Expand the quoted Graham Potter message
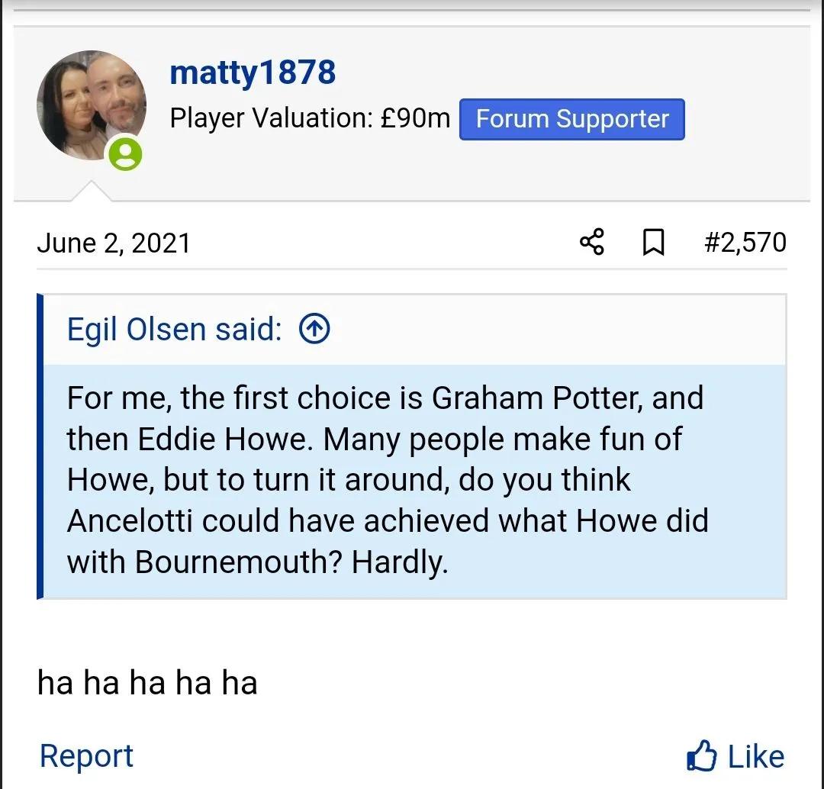Viewport: 824px width, 789px height. 412,481
